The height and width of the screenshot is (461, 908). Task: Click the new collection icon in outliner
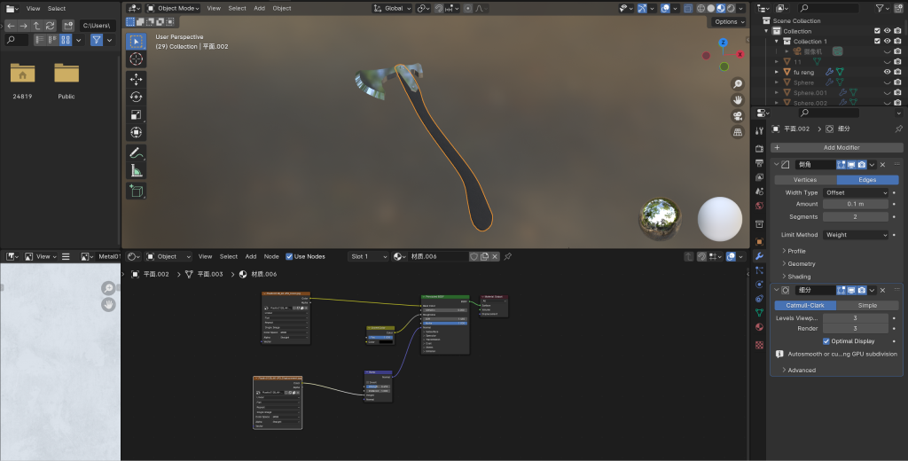click(897, 8)
